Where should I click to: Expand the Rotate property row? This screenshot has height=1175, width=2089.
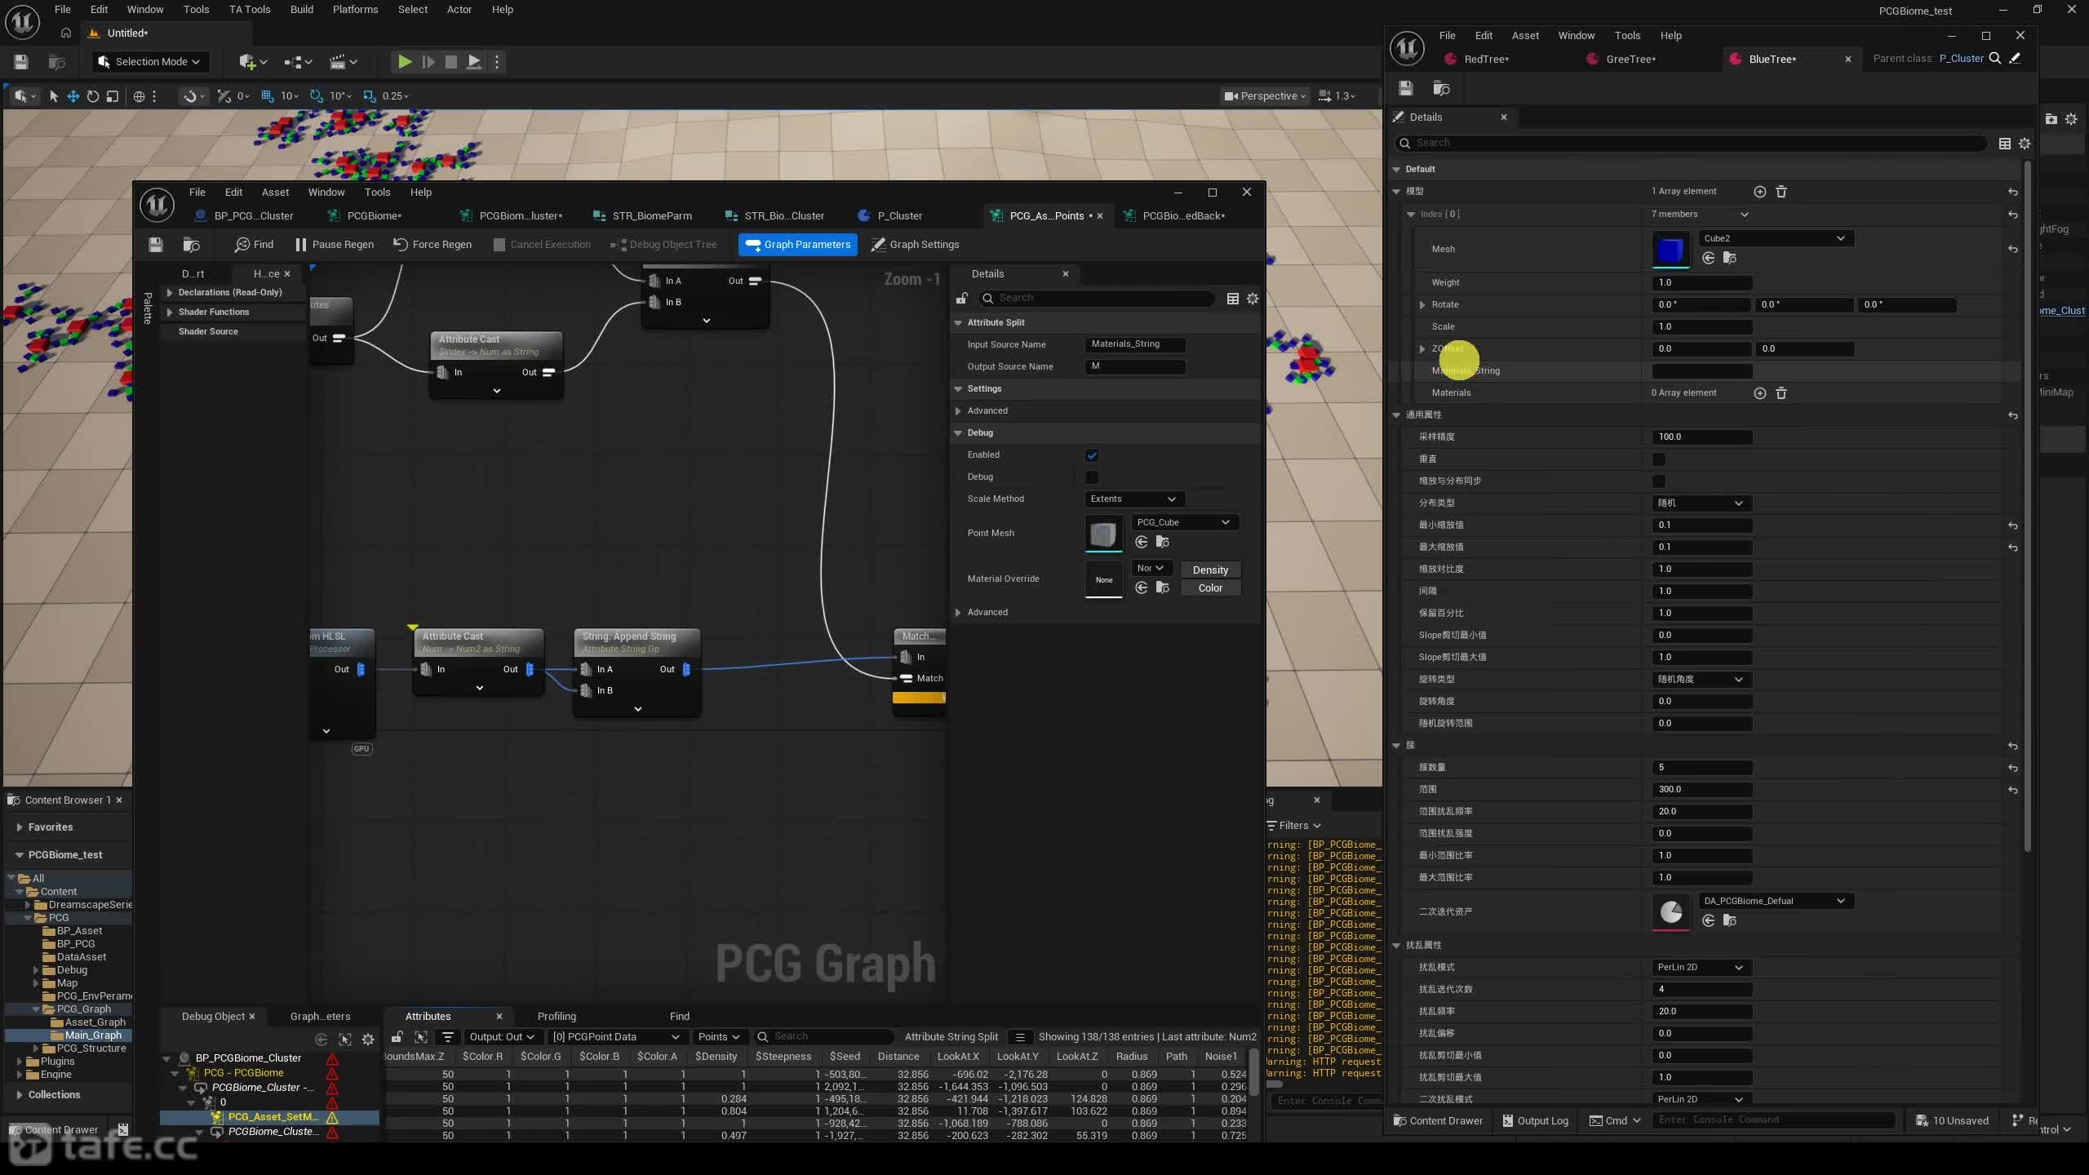1422,305
